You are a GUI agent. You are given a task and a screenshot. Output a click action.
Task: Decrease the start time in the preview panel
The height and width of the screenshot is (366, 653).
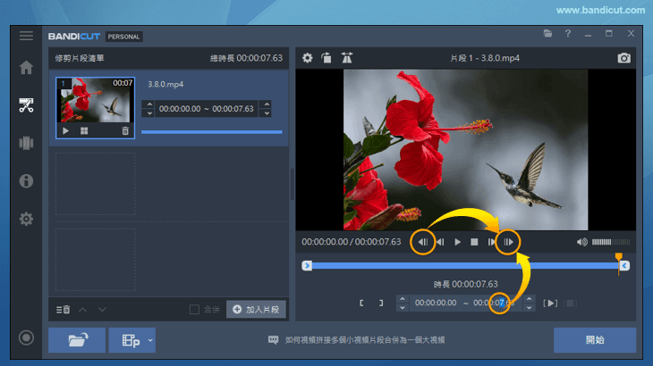403,308
